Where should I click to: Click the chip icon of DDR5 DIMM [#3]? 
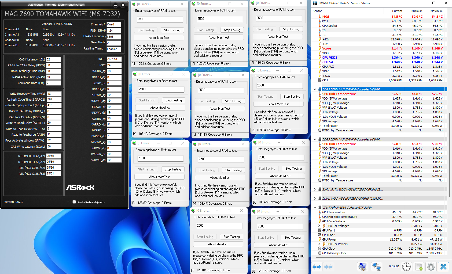pos(319,139)
